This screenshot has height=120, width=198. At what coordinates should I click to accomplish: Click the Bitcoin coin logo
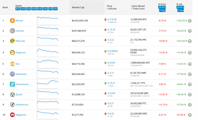[x=12, y=21]
